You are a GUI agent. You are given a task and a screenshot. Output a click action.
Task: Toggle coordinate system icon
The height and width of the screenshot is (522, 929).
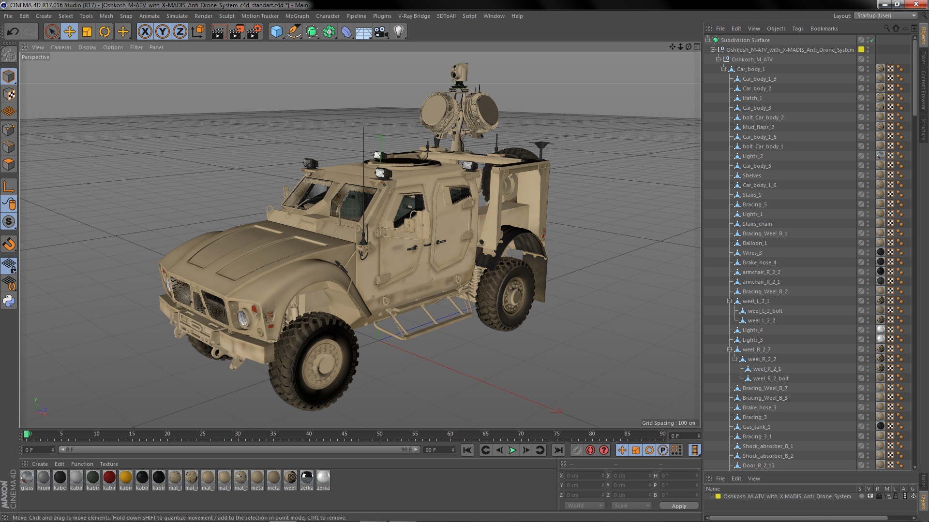(198, 32)
